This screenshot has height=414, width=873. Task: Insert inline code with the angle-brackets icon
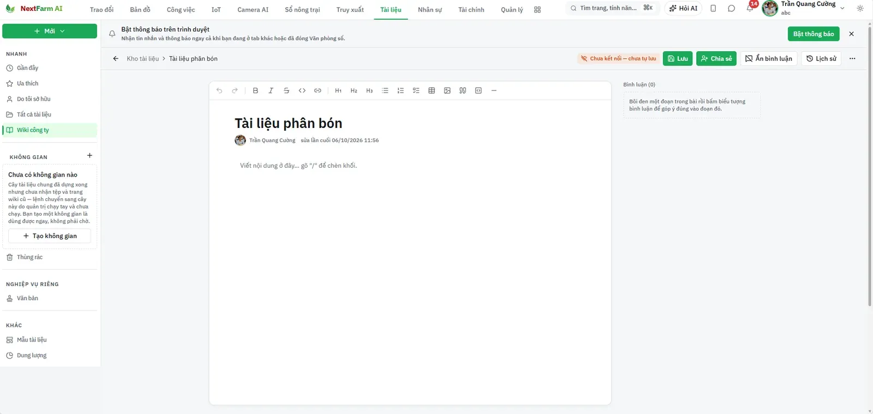[x=302, y=90]
